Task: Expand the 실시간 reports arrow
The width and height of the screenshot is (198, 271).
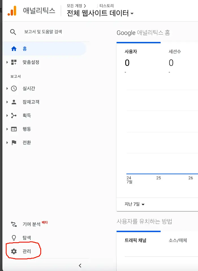Action: [x=7, y=89]
